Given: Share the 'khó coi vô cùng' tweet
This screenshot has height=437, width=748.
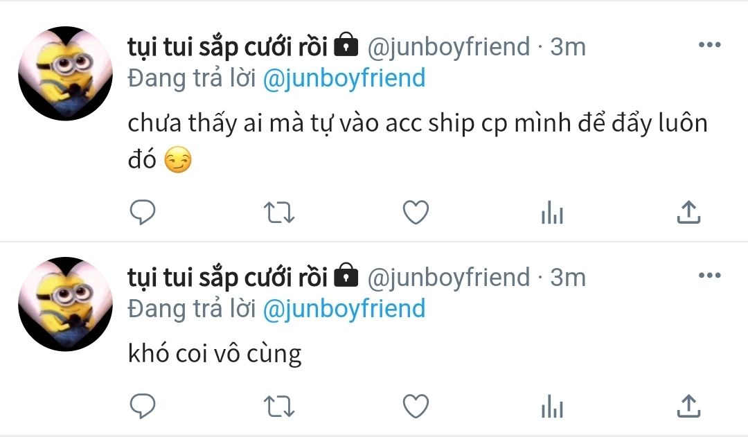Looking at the screenshot, I should pos(688,406).
